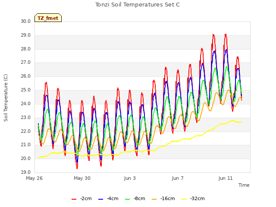Click the 19.0 y-axis tick label

tap(26, 172)
